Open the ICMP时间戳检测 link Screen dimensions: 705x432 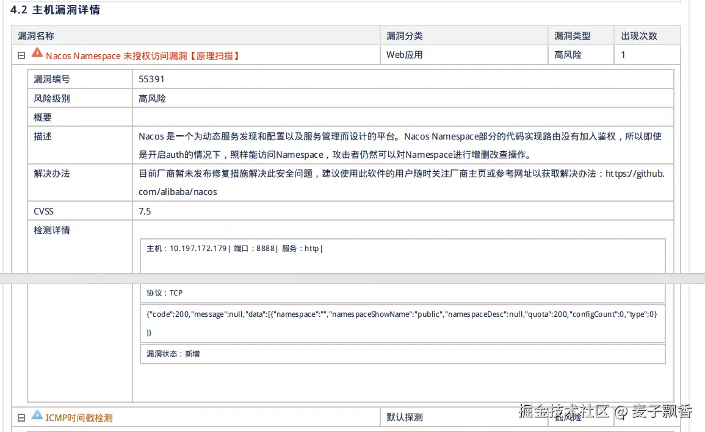pos(79,418)
